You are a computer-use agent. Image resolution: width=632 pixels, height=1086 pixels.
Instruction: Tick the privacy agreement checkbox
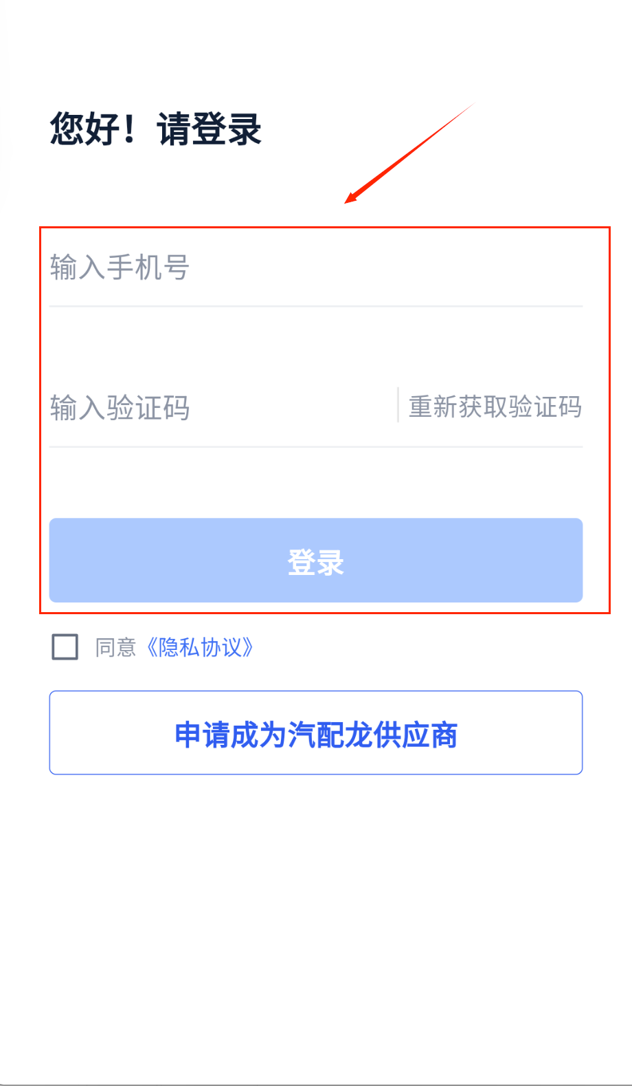point(65,647)
